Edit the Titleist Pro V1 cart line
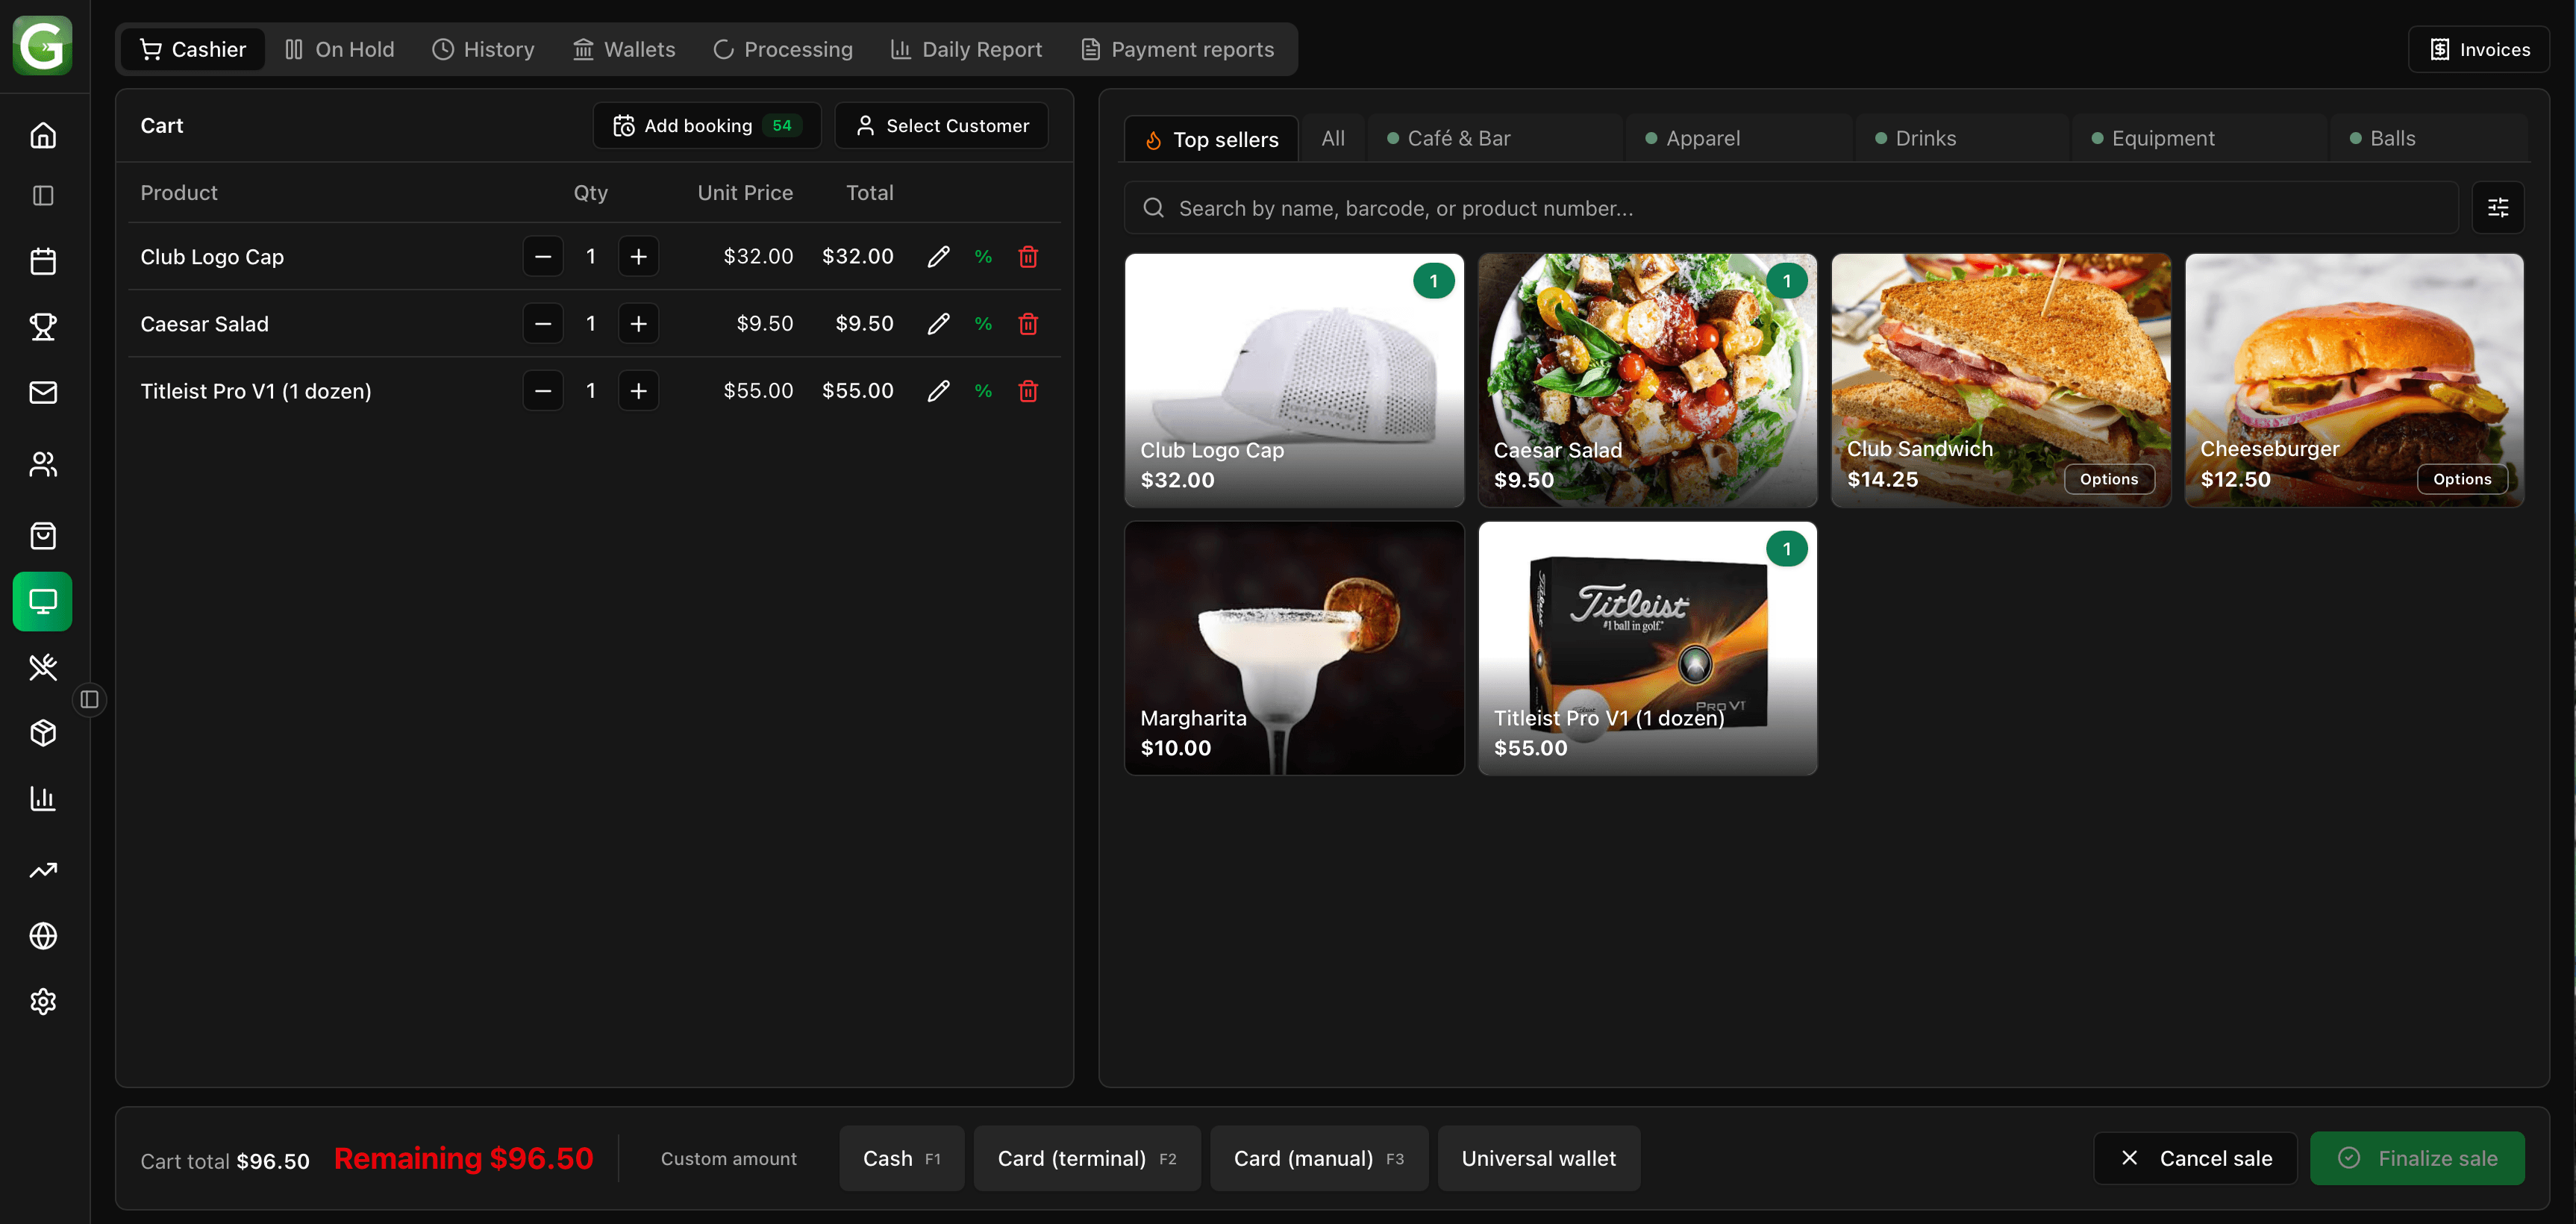The image size is (2576, 1224). click(938, 391)
